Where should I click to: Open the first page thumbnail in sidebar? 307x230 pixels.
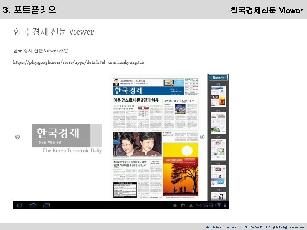pyautogui.click(x=218, y=96)
